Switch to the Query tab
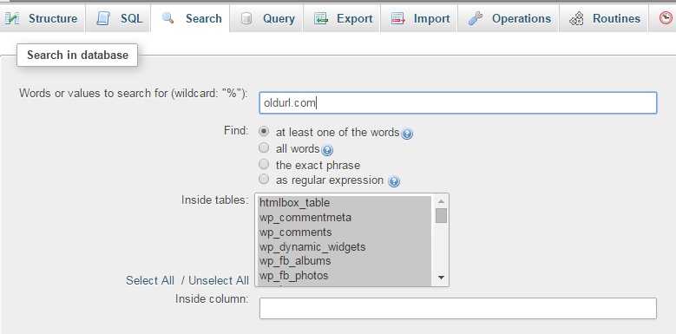The width and height of the screenshot is (676, 334). point(266,18)
